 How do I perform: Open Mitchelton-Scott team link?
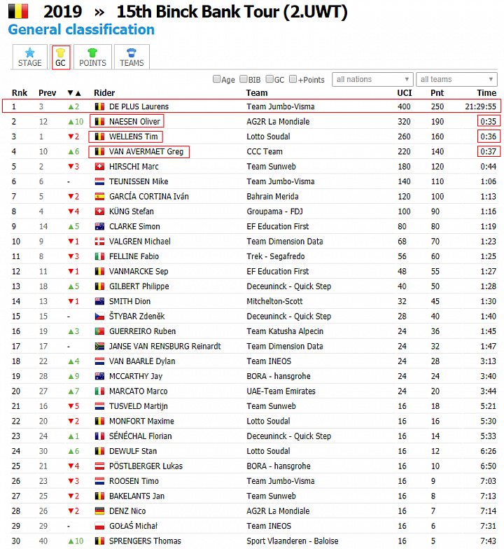click(x=274, y=301)
